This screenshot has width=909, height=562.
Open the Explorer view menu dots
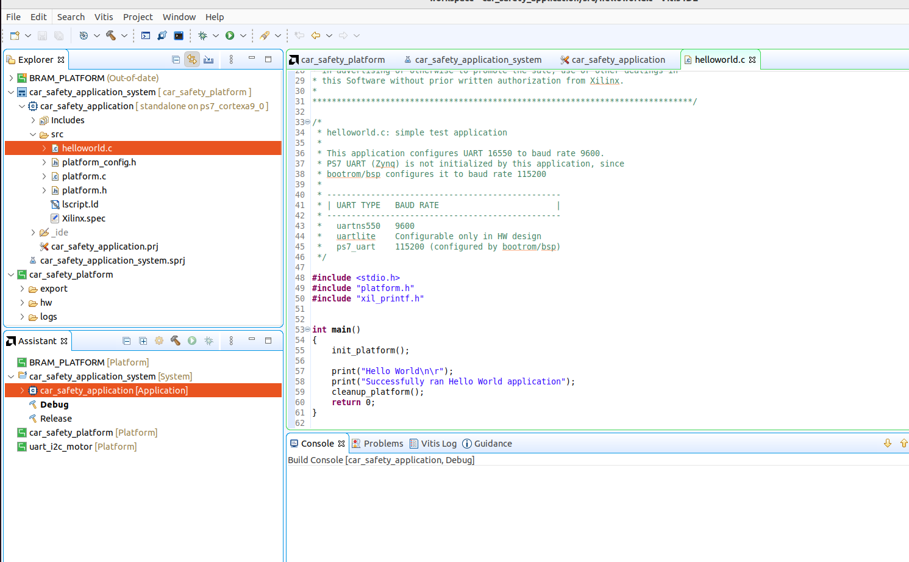click(x=231, y=59)
